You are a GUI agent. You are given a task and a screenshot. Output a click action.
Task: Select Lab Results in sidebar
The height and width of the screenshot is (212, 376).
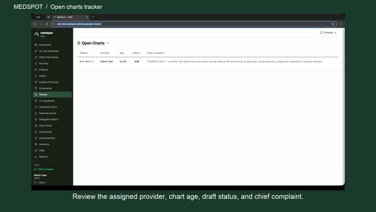[x=52, y=132]
